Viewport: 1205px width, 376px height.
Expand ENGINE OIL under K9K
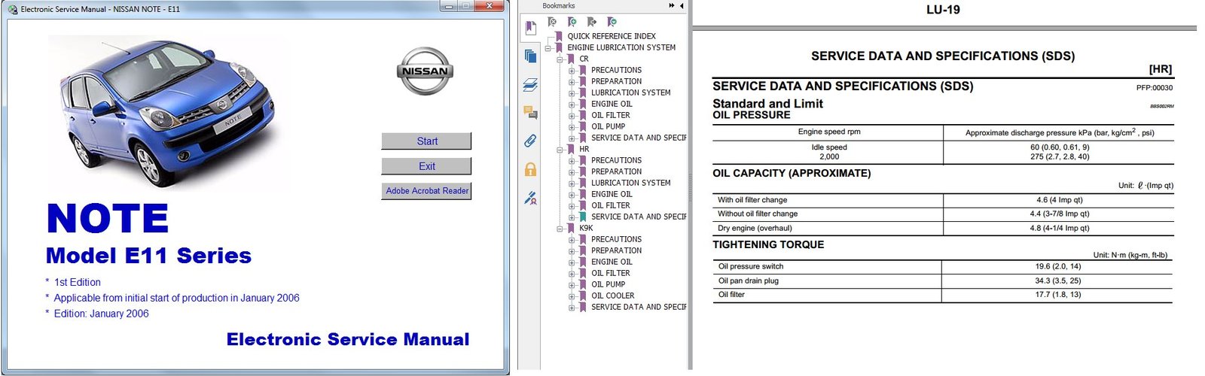[x=572, y=262]
